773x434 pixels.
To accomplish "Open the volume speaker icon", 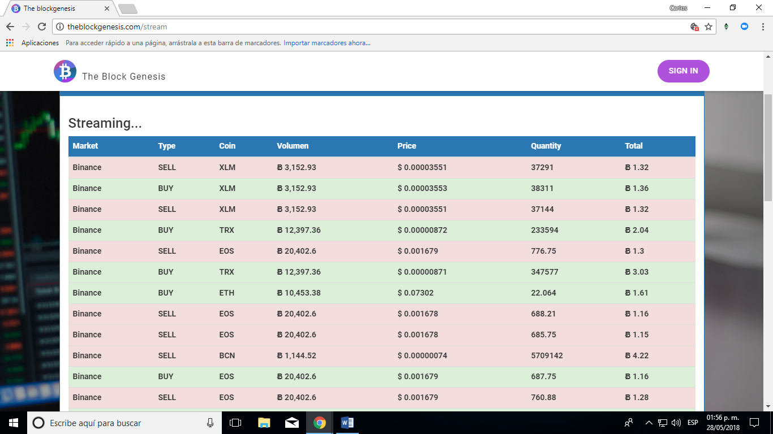I will 676,423.
